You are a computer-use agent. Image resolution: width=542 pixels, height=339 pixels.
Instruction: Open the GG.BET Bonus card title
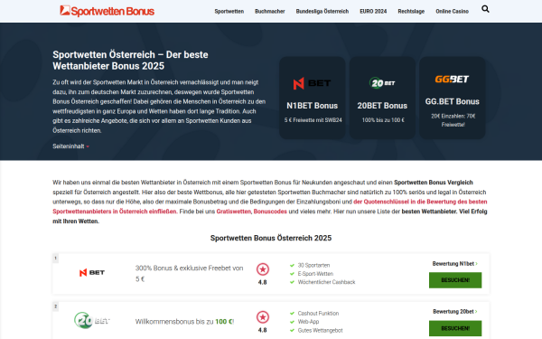click(453, 101)
